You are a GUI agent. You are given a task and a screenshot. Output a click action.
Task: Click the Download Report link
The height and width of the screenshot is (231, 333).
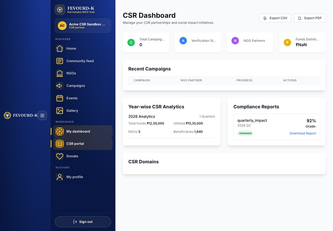(302, 133)
